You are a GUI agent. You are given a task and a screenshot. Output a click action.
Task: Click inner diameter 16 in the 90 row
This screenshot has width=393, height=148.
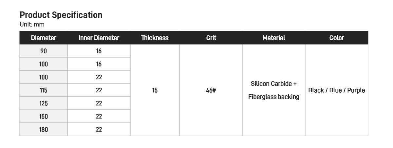[x=99, y=51]
